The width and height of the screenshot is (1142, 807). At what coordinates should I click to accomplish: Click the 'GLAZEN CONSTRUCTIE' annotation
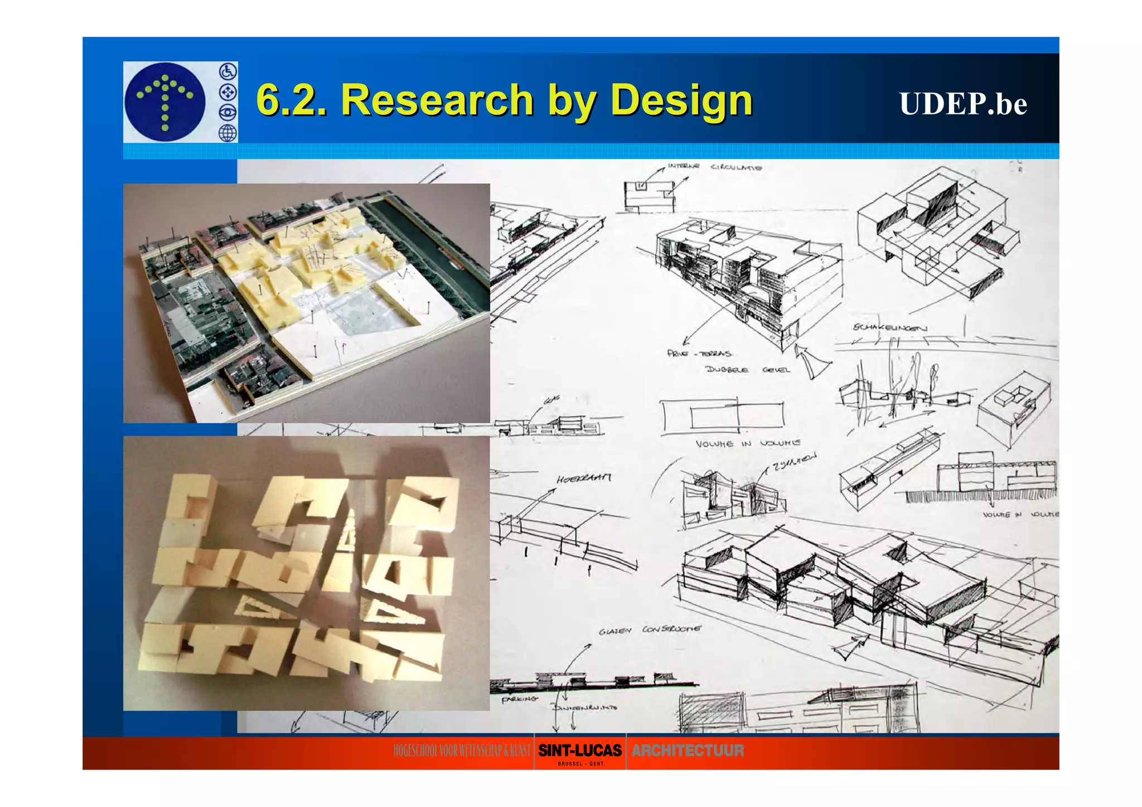tap(650, 630)
